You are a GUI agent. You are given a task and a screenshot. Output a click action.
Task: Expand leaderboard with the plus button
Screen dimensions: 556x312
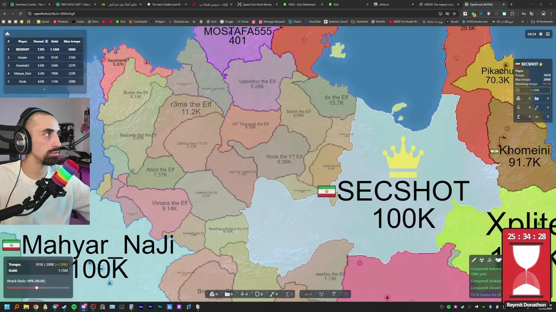(44, 89)
